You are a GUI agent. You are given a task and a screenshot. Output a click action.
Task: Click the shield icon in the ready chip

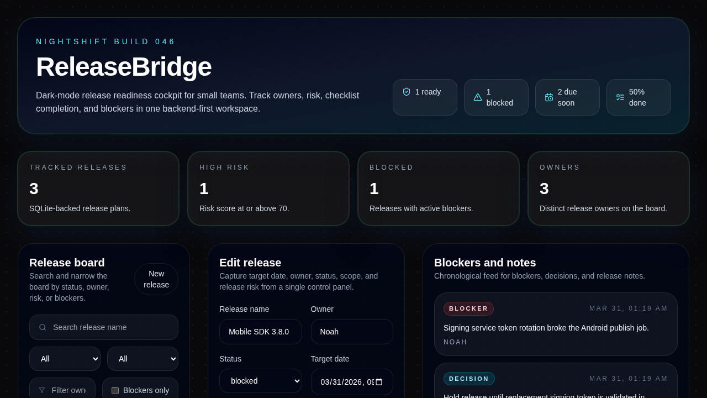(407, 92)
